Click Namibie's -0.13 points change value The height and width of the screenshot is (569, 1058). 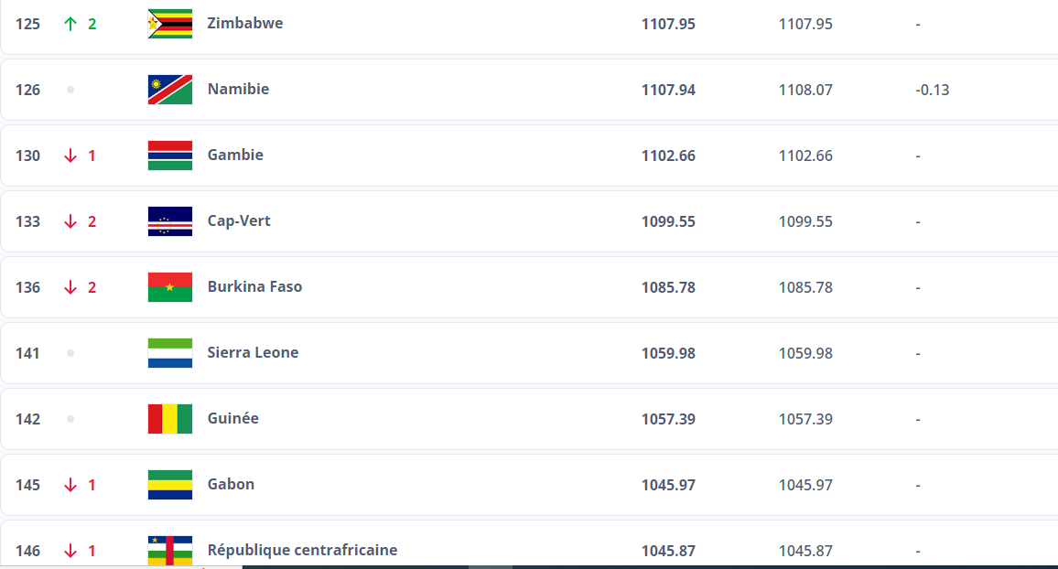tap(933, 90)
